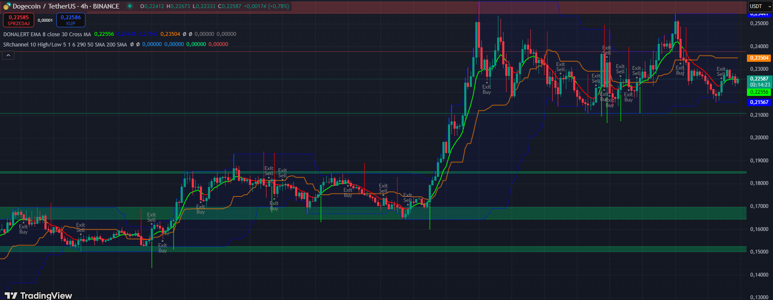Click the blue 0,21567 price label
773x300 pixels.
point(759,102)
